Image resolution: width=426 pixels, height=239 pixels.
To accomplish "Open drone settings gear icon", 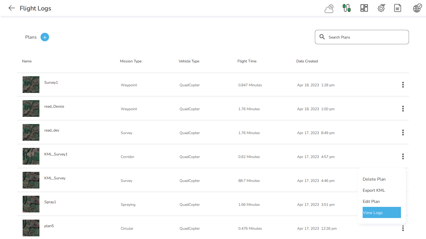I will coord(381,8).
